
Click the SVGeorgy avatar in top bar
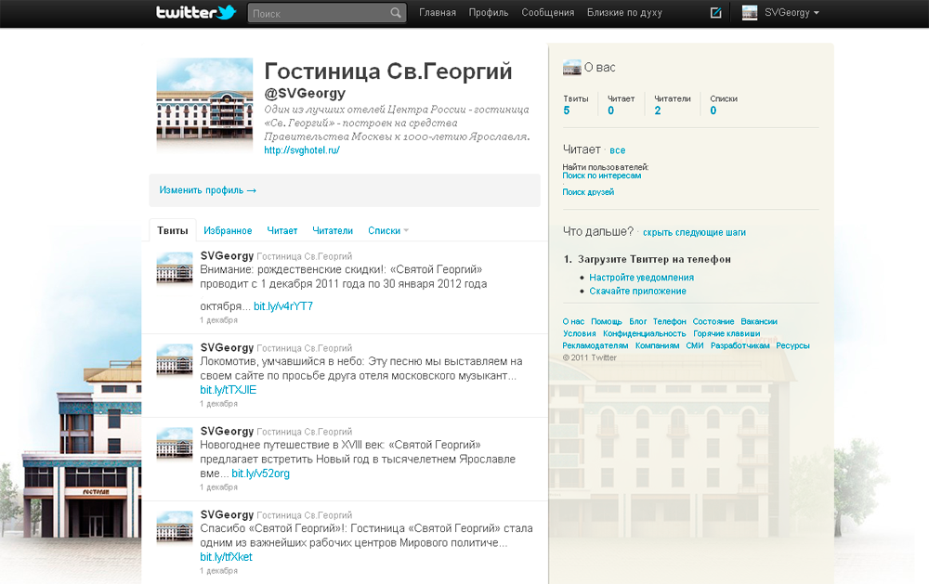(x=750, y=13)
